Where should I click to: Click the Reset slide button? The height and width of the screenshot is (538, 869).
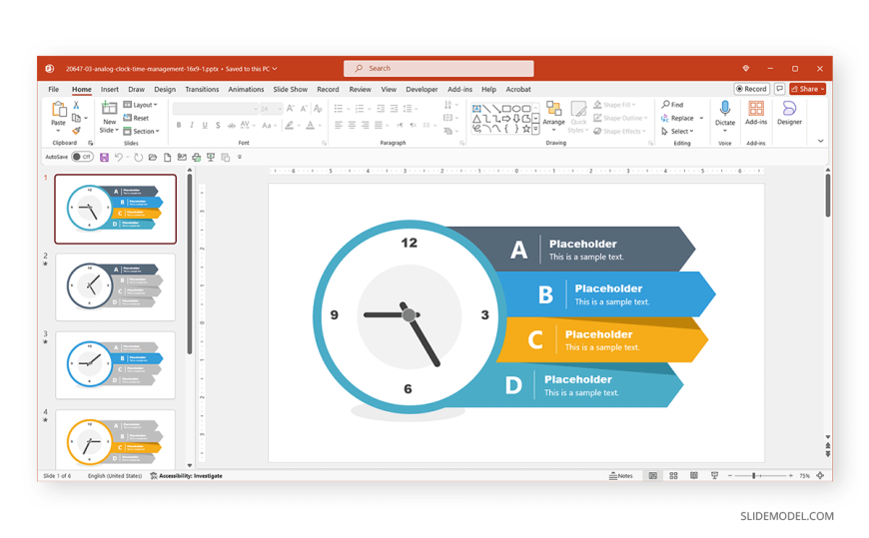click(x=136, y=118)
